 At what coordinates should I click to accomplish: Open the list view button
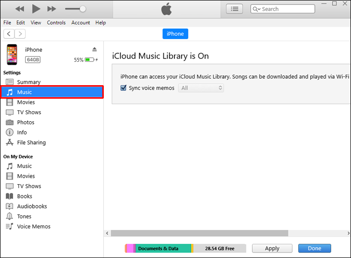click(235, 9)
